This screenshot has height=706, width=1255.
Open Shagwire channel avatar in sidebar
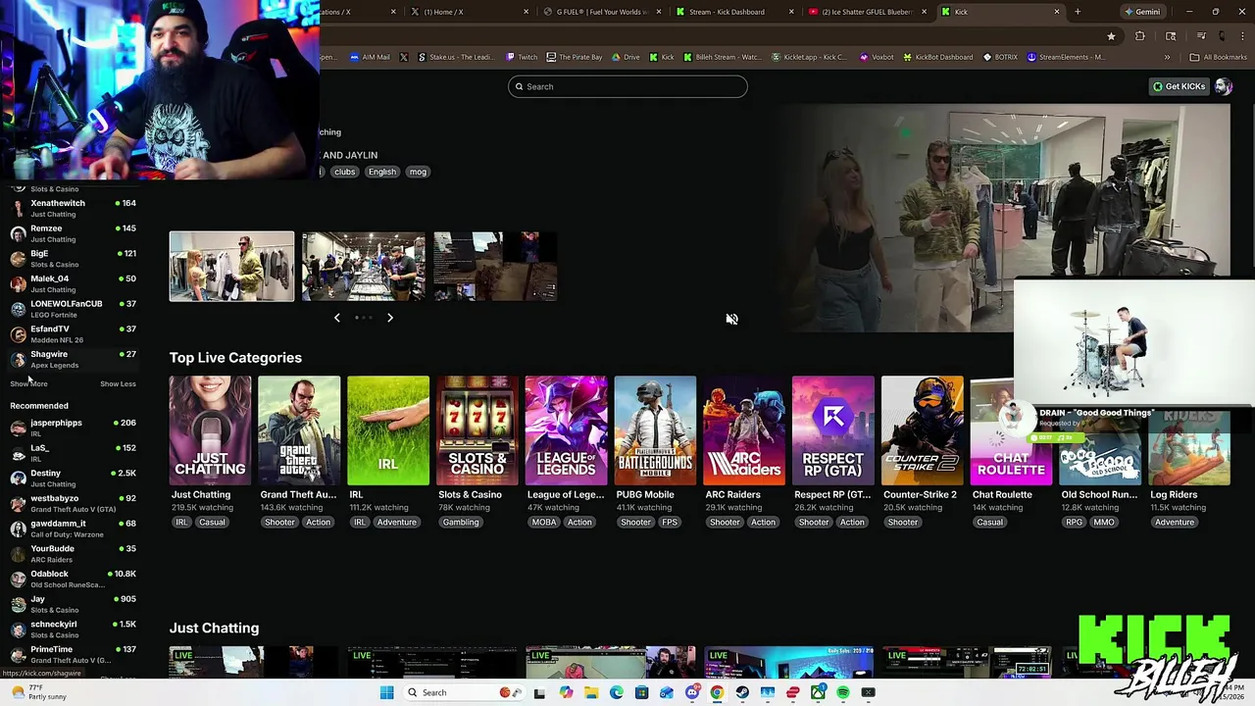click(x=18, y=359)
